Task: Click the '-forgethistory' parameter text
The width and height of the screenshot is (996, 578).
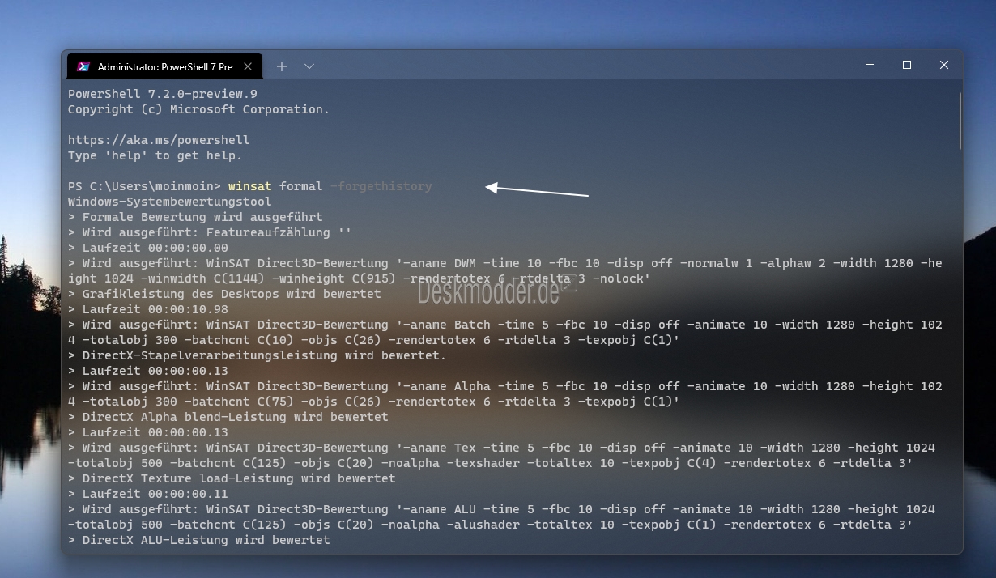Action: pos(381,186)
